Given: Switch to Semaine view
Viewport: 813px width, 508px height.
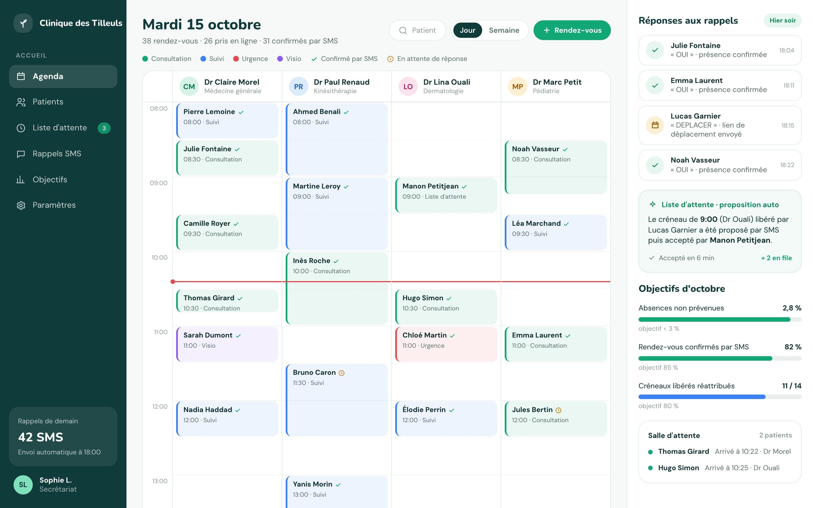Looking at the screenshot, I should [504, 30].
